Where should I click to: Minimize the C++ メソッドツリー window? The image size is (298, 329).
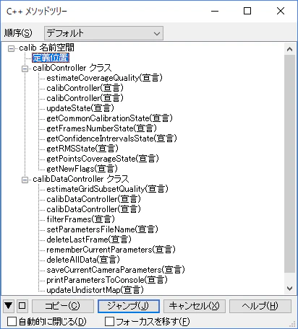coord(215,11)
